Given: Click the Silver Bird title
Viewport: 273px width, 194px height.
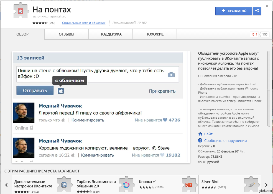Looking at the screenshot, I should [x=210, y=182].
